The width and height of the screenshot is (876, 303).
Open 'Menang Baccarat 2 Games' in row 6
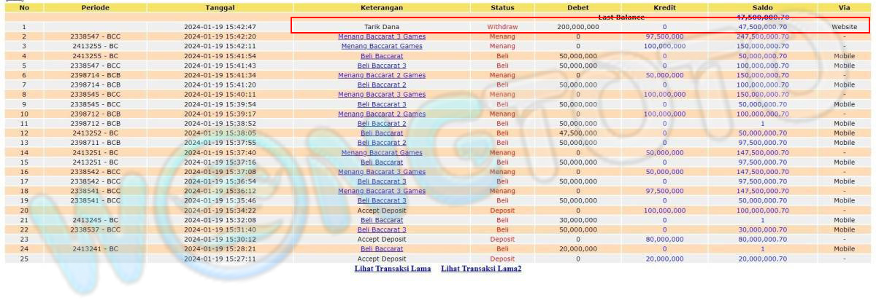381,75
